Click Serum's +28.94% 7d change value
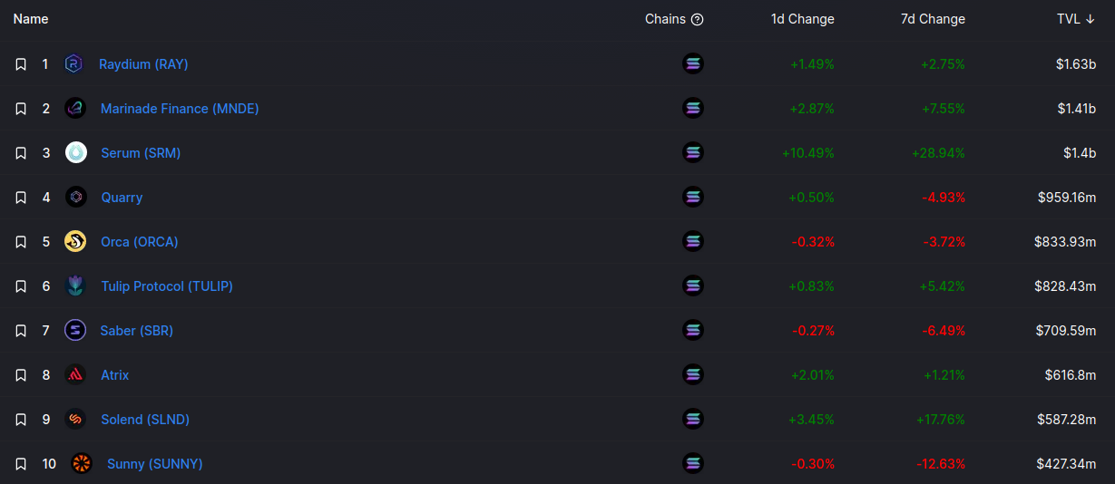The image size is (1115, 484). pyautogui.click(x=939, y=153)
